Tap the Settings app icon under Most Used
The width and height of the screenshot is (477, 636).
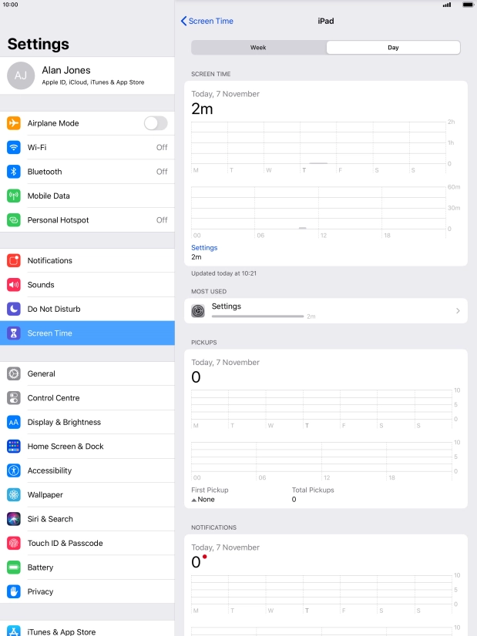[x=198, y=311]
